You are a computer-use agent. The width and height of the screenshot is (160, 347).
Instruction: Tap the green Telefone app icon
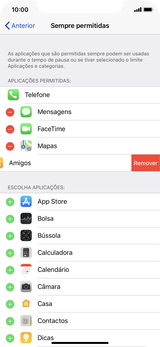click(13, 95)
